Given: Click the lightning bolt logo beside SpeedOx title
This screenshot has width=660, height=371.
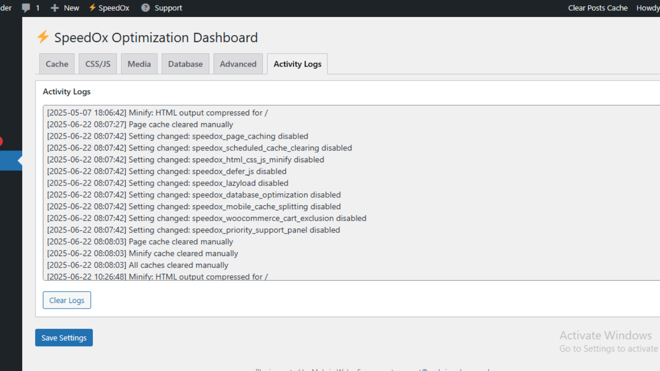Looking at the screenshot, I should click(x=43, y=37).
